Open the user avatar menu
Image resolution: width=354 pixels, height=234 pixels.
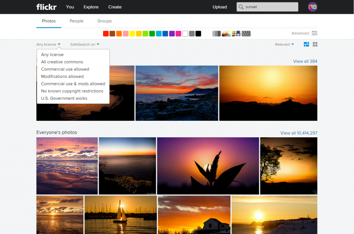(x=313, y=7)
